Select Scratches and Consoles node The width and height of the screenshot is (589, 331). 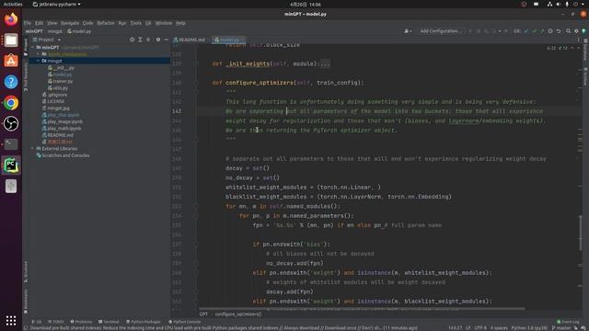point(63,155)
